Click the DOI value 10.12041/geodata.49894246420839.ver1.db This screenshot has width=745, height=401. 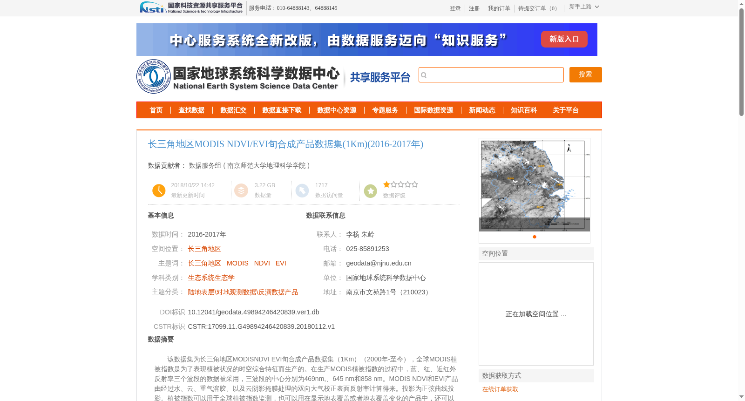point(253,312)
